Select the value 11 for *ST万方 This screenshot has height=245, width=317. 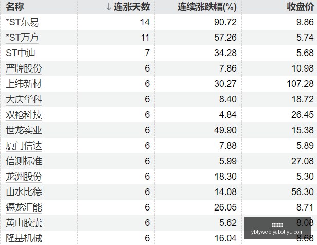(145, 38)
